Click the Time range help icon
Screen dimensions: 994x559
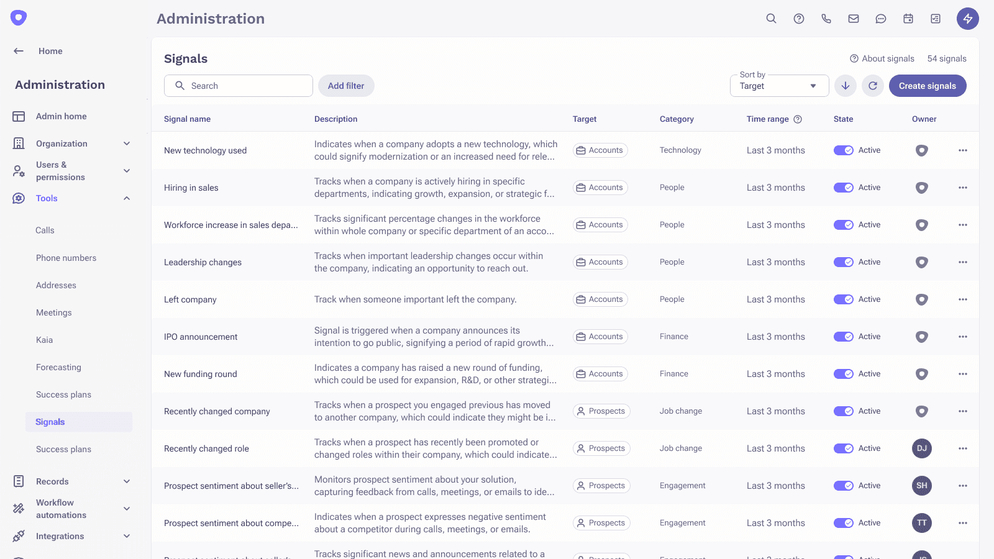click(798, 119)
